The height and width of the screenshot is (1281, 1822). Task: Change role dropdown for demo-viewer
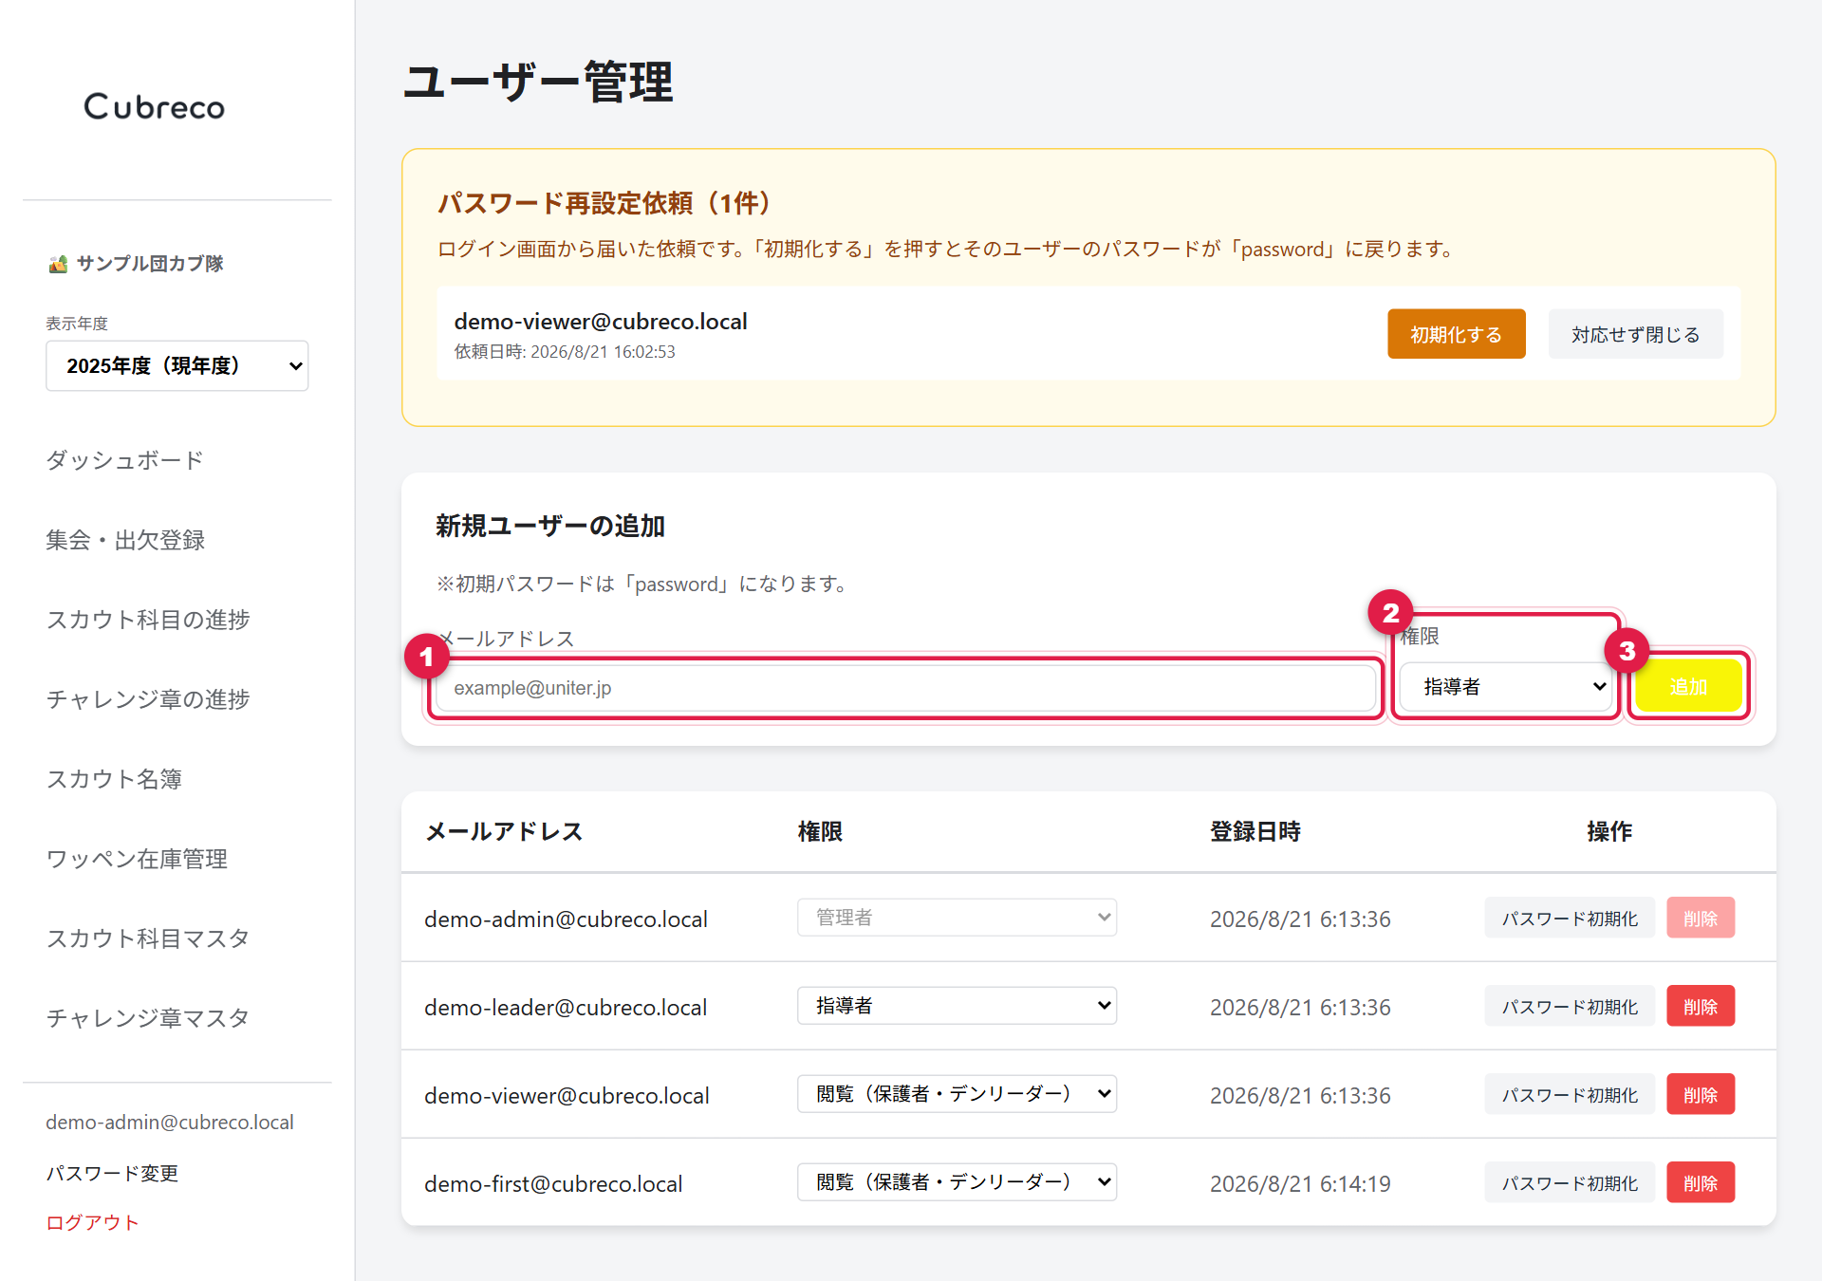(x=957, y=1094)
